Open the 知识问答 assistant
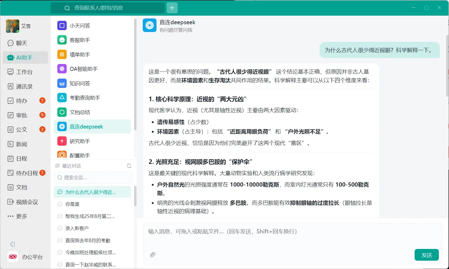This screenshot has height=269, width=449. point(92,83)
